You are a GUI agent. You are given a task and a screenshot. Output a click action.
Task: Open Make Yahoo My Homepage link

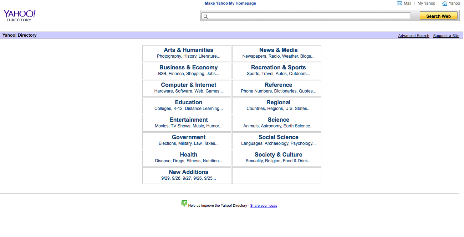(x=230, y=3)
